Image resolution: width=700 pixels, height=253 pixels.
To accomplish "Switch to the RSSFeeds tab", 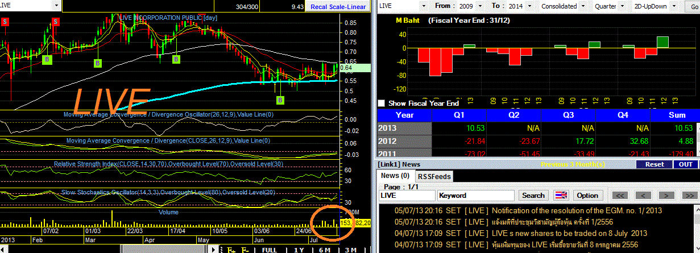I will click(434, 176).
